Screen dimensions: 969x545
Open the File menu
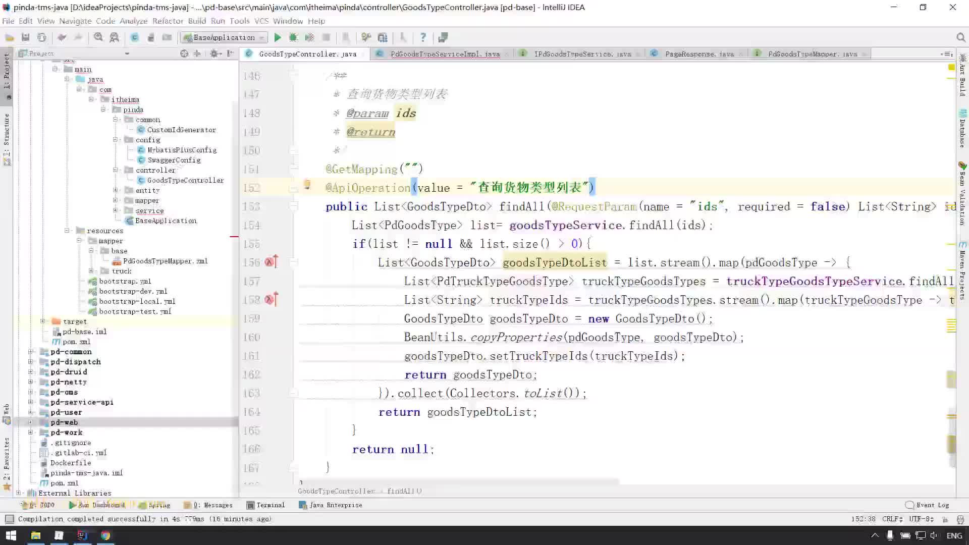click(x=8, y=21)
